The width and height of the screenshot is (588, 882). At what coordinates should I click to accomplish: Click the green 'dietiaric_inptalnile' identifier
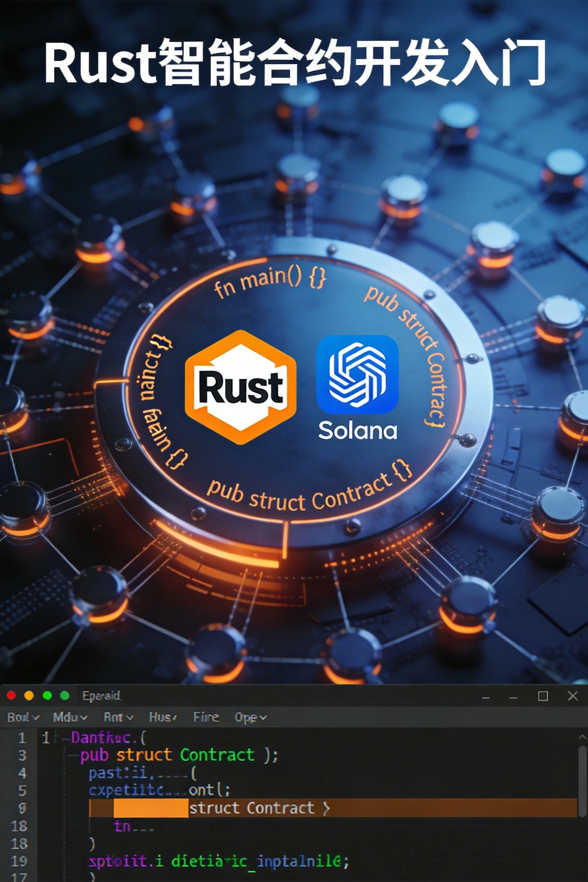click(256, 862)
